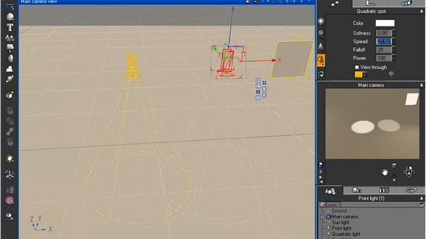The height and width of the screenshot is (239, 426).
Task: Select Main camera in the layer tree
Action: click(x=345, y=217)
